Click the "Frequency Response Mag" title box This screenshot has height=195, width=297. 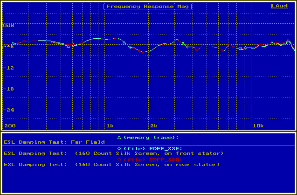[147, 7]
